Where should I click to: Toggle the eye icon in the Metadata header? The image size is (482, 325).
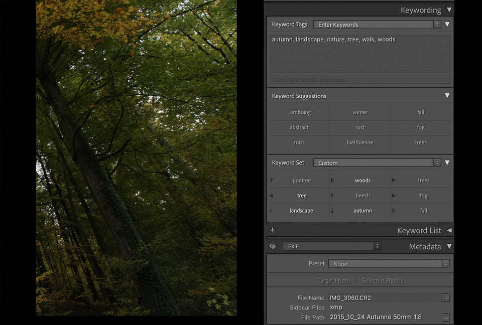coord(273,246)
